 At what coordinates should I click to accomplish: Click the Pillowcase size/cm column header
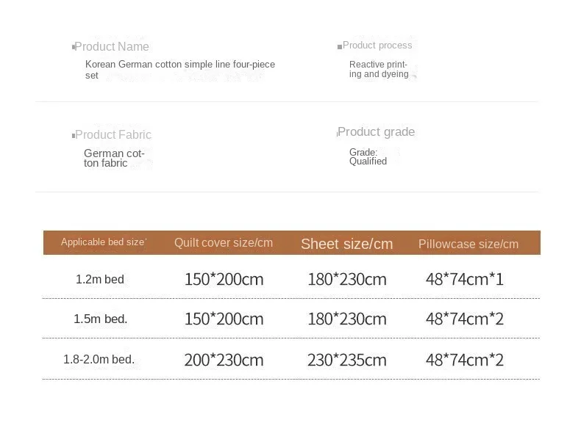coord(468,244)
